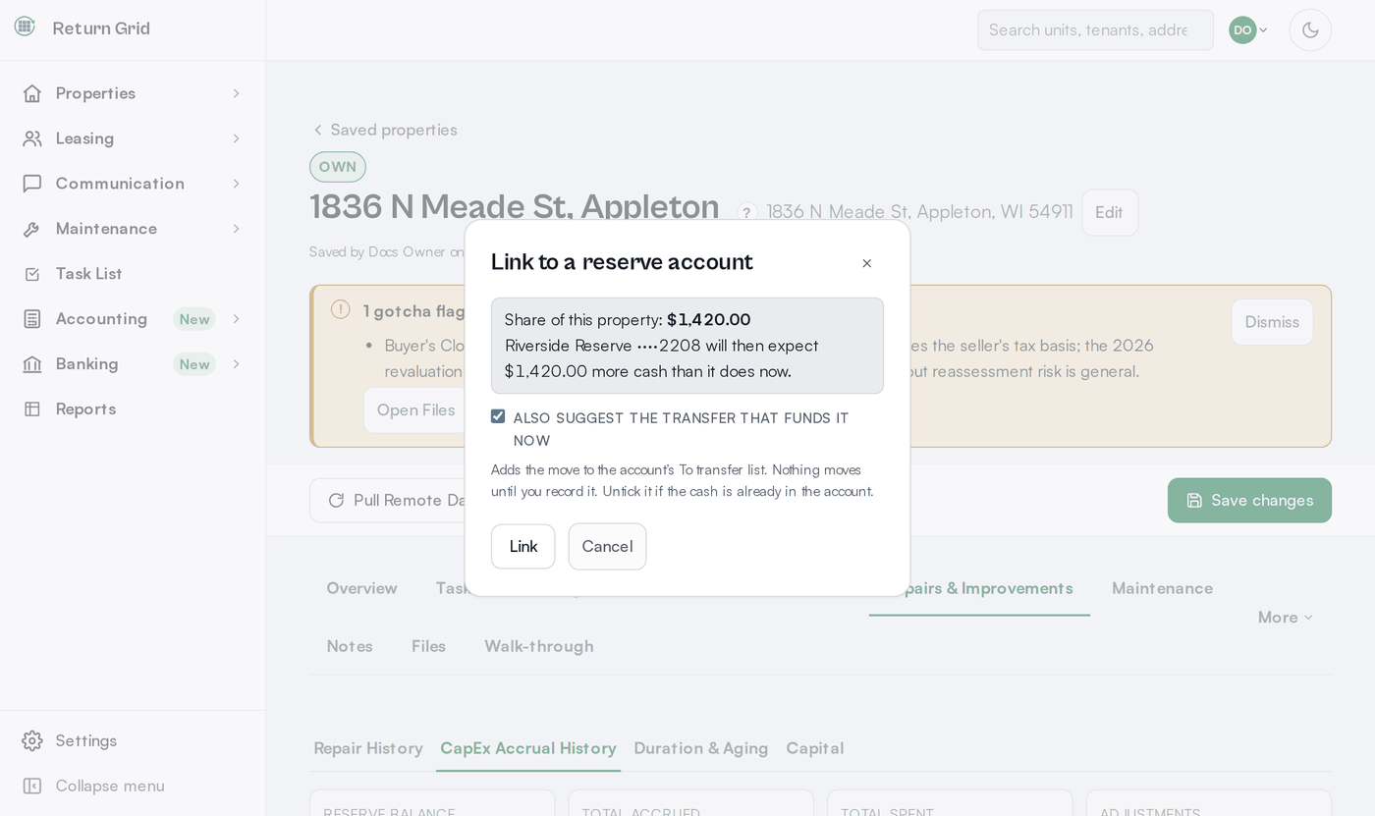Expand the Maintenance submenu chevron
1375x816 pixels.
pyautogui.click(x=237, y=229)
